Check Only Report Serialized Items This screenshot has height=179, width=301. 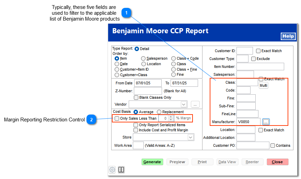coord(136,125)
